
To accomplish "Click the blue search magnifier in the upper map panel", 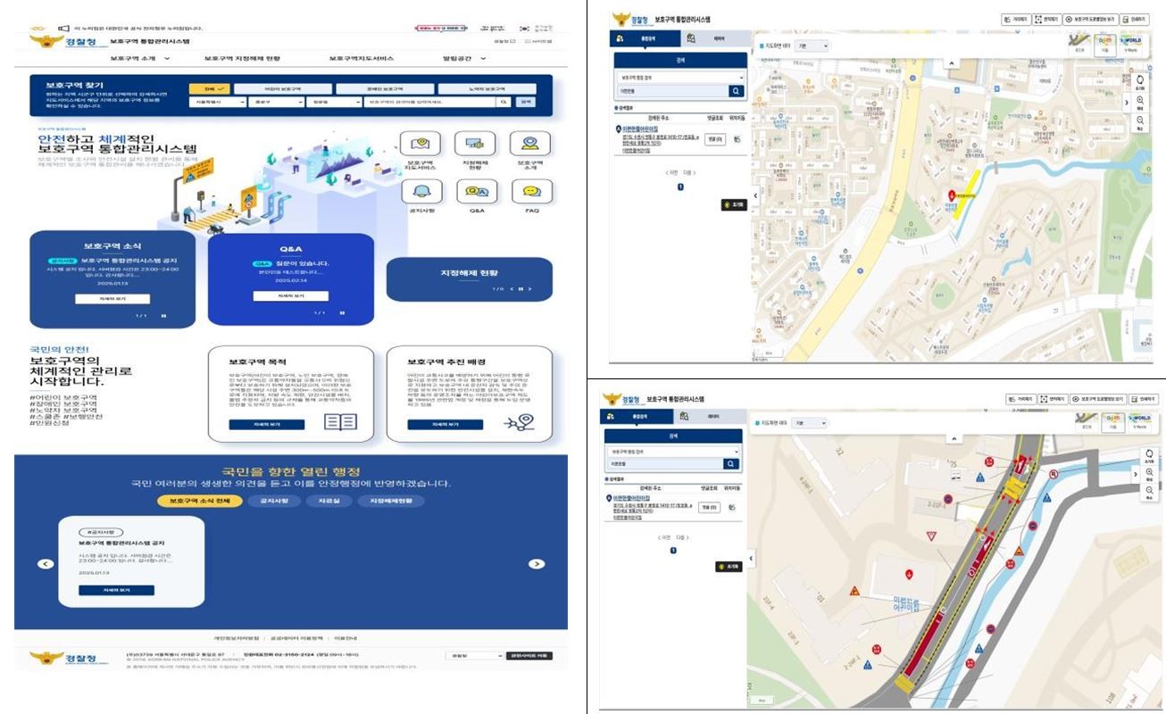I will tap(735, 91).
